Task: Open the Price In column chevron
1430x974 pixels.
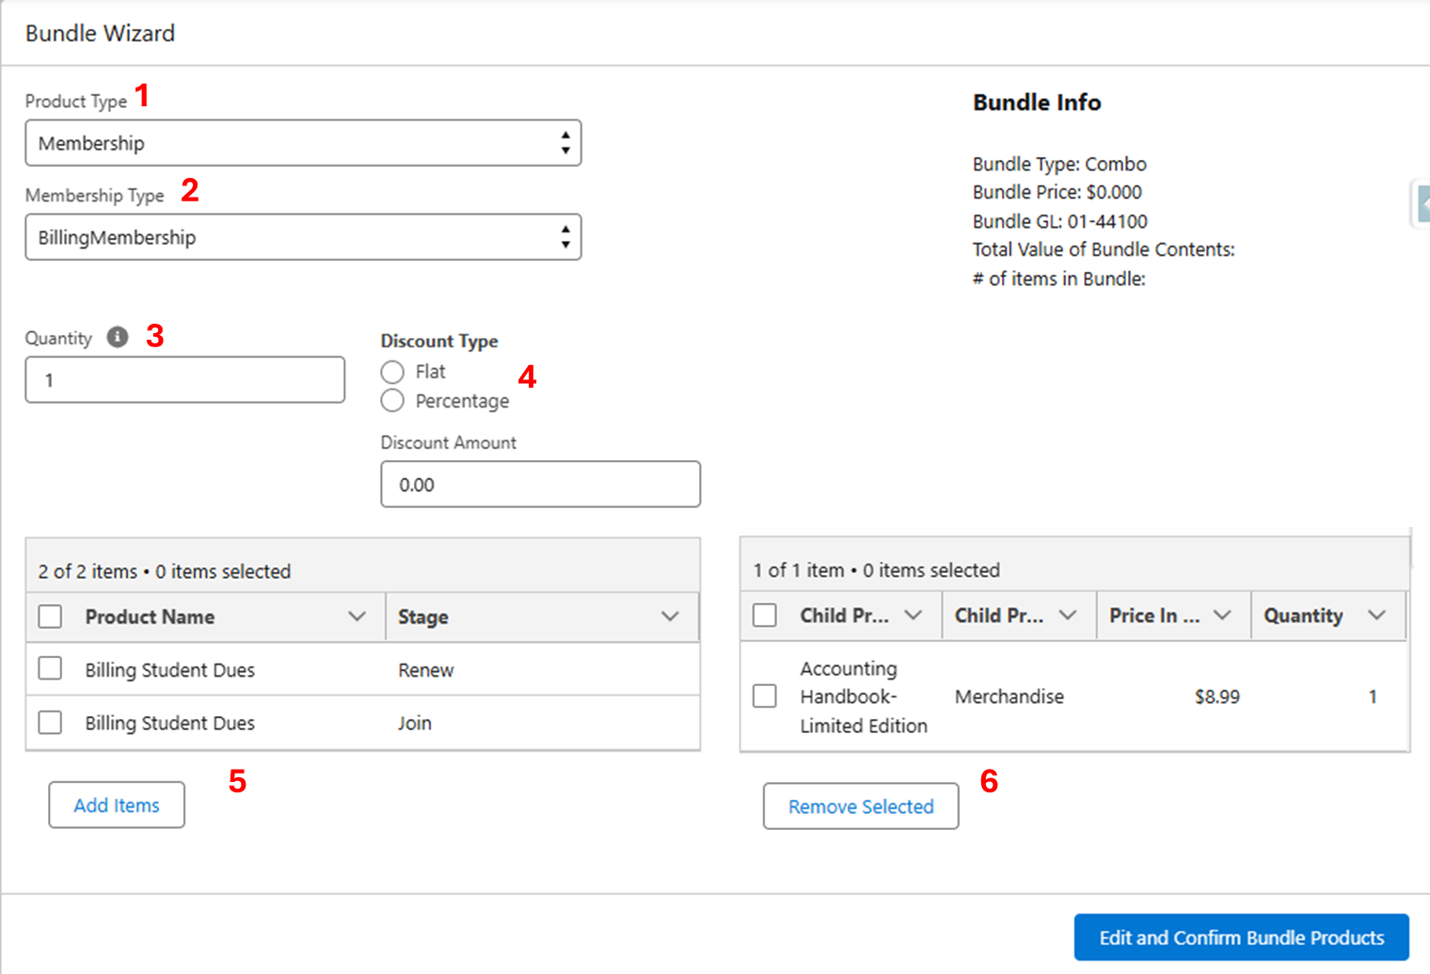Action: coord(1222,615)
